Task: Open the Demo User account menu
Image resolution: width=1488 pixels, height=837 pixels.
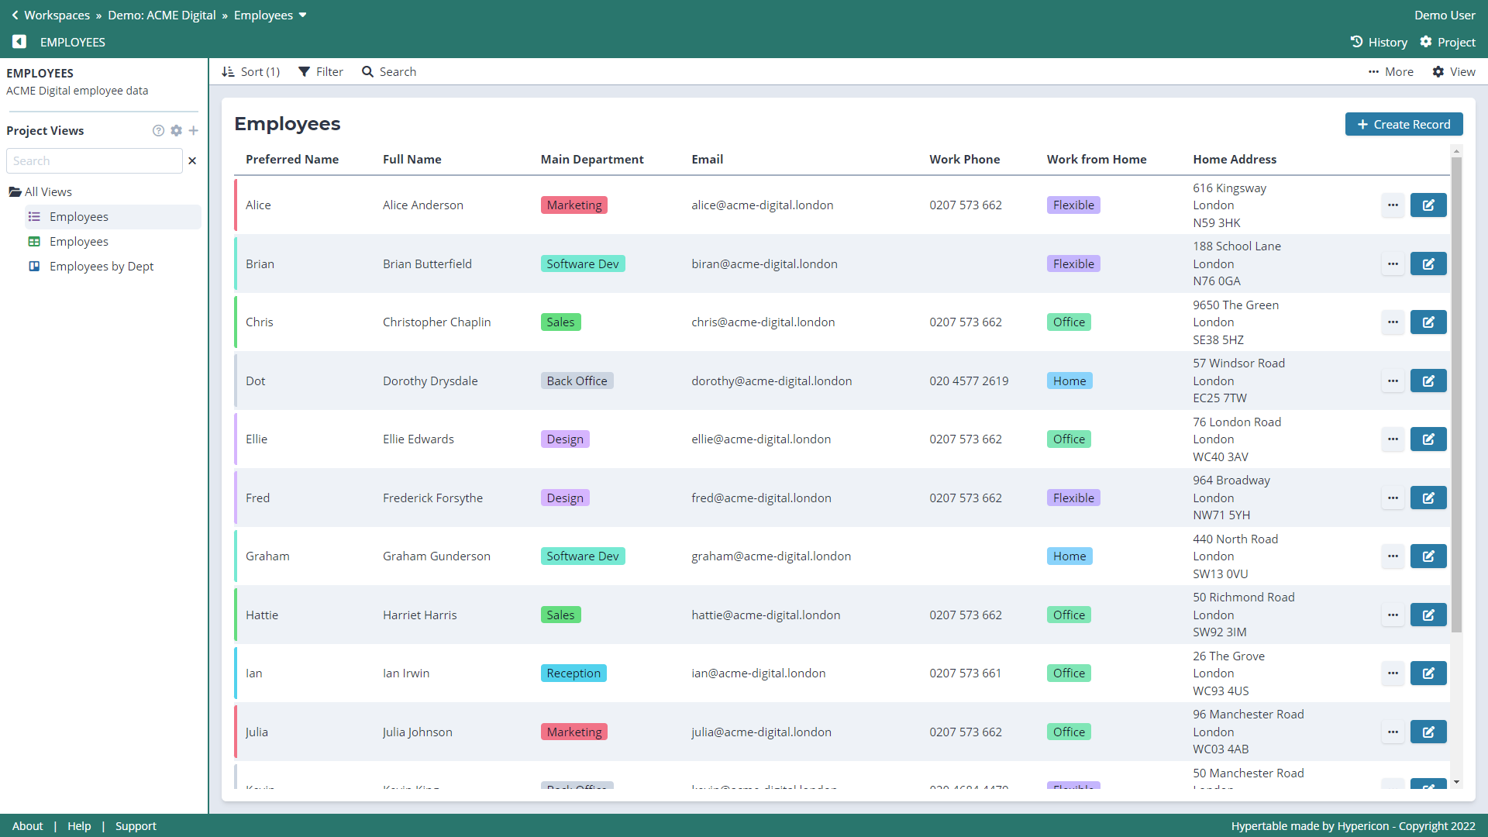Action: click(1445, 15)
